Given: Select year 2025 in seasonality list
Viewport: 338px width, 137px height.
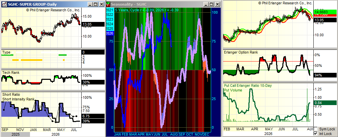Looking at the screenshot, I should pos(110,29).
